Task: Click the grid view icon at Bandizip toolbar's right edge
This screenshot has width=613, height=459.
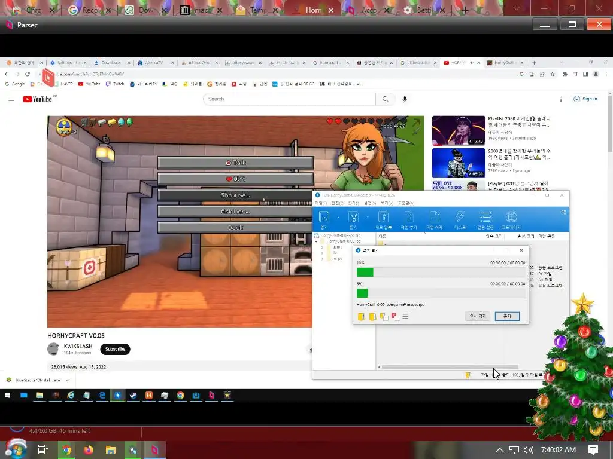Action: click(x=563, y=212)
